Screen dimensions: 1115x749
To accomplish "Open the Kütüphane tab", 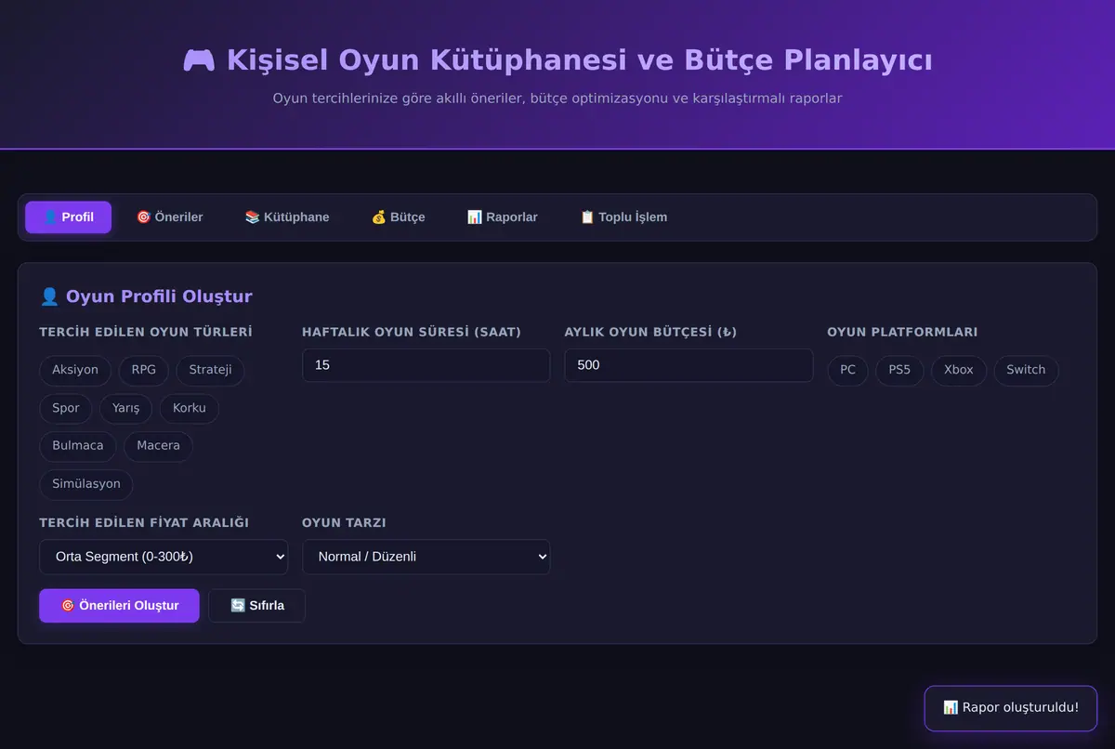I will (x=287, y=217).
